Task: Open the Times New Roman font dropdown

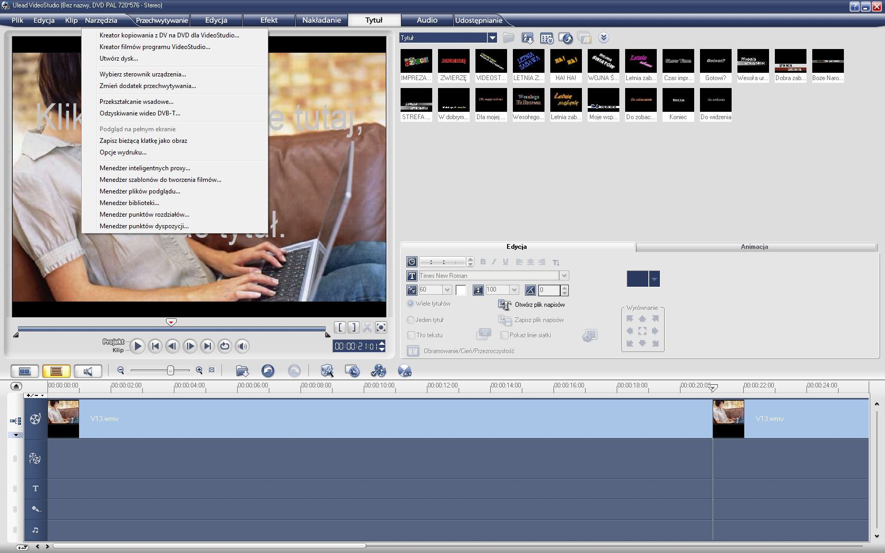Action: 564,276
